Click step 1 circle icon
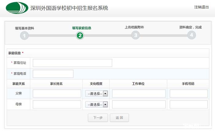The image size is (215, 131). (x=25, y=35)
